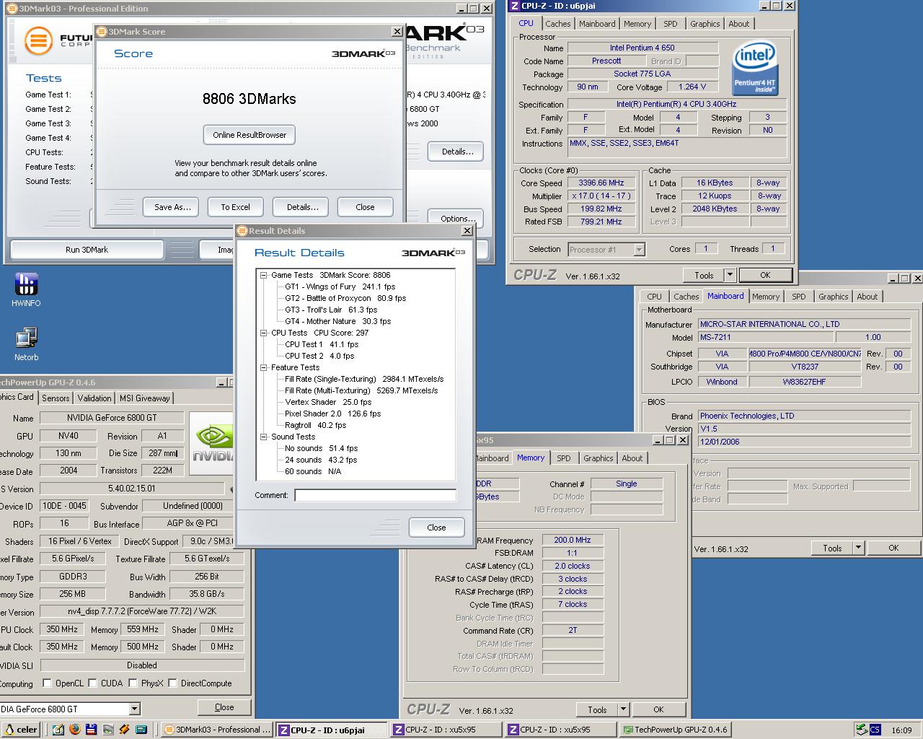Enable the DirectCompute checkbox in GPU-Z

[172, 683]
